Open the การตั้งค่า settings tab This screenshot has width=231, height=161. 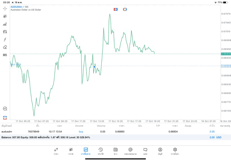pos(175,151)
